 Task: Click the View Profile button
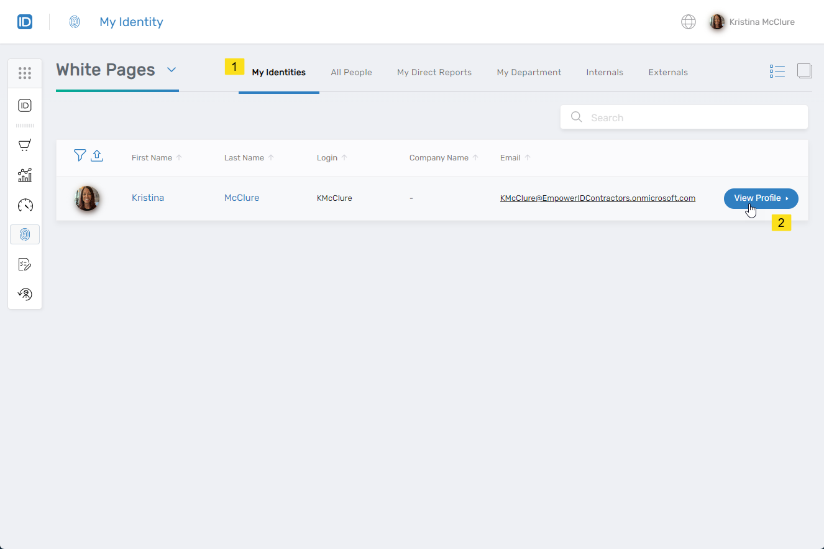(761, 198)
